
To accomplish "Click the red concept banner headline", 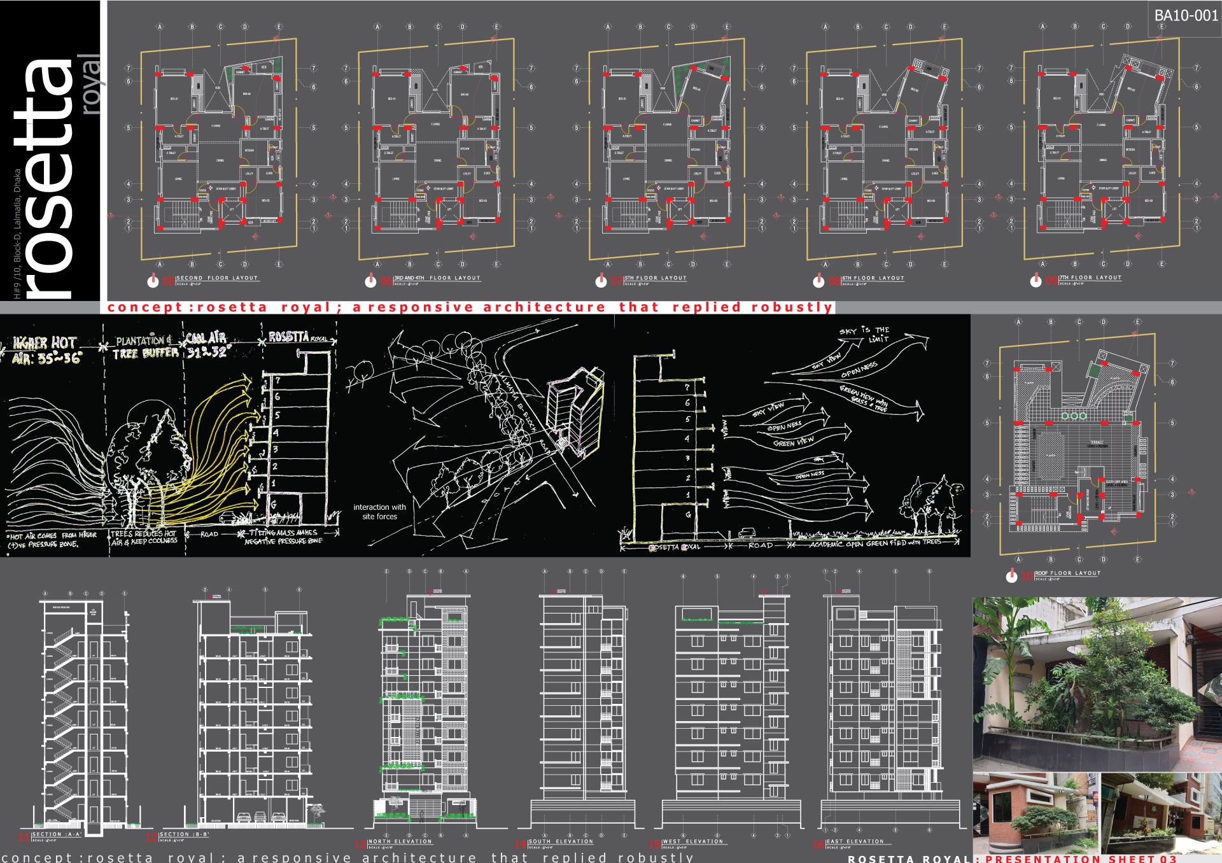I will coord(470,307).
